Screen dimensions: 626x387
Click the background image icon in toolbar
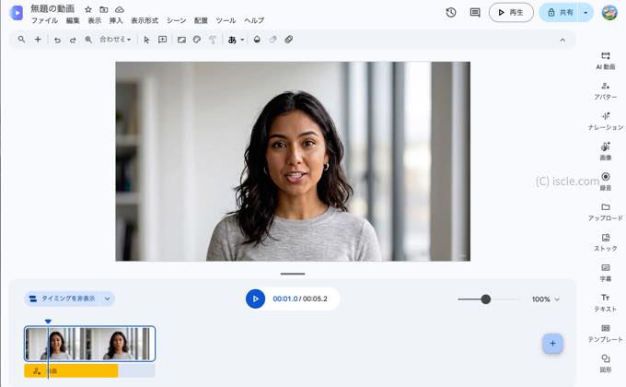(181, 40)
